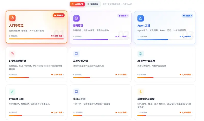Click the 1,497 热度 value

pos(121,113)
